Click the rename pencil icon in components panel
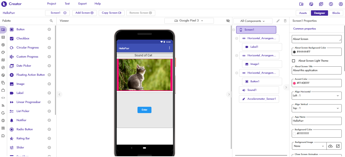 pyautogui.click(x=278, y=21)
